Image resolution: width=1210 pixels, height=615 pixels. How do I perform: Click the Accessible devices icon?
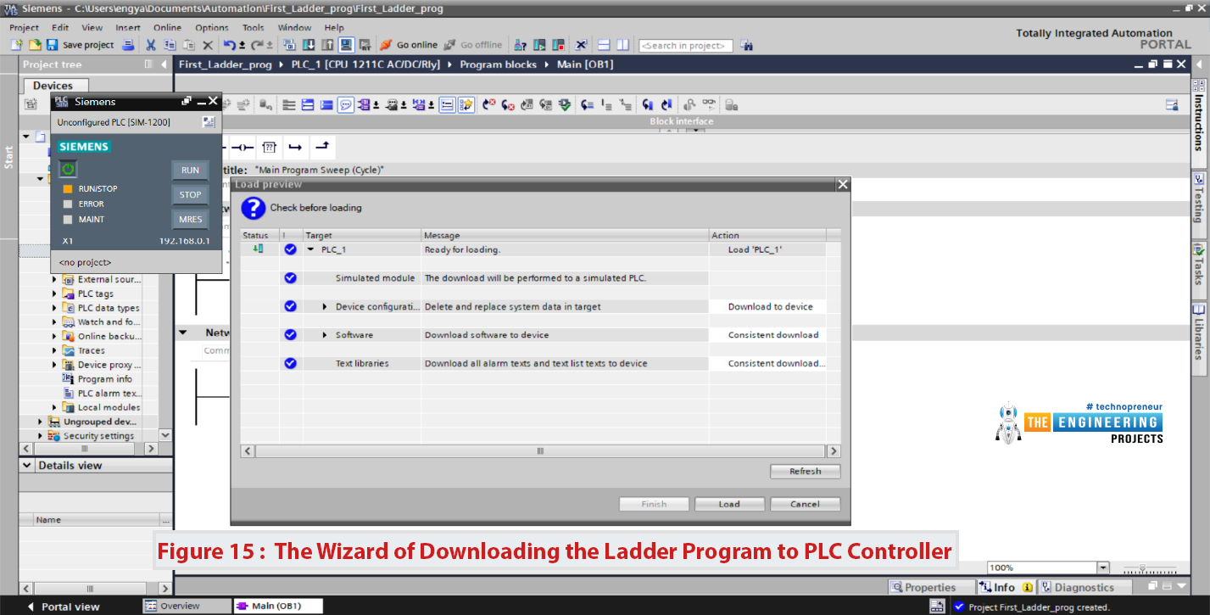point(521,45)
